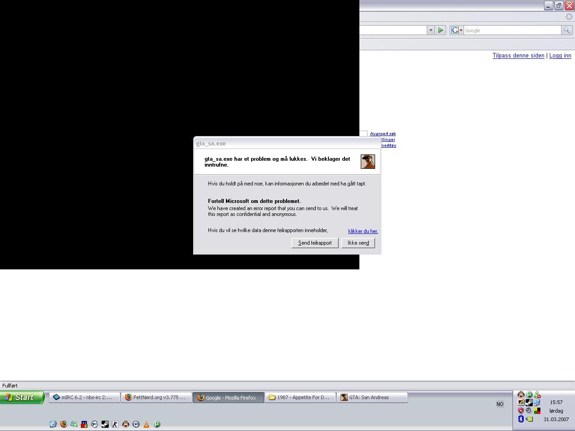Click 'Fortell Microsoft om dette problemet.' heading
Viewport: 575px width, 431px height.
(x=254, y=201)
